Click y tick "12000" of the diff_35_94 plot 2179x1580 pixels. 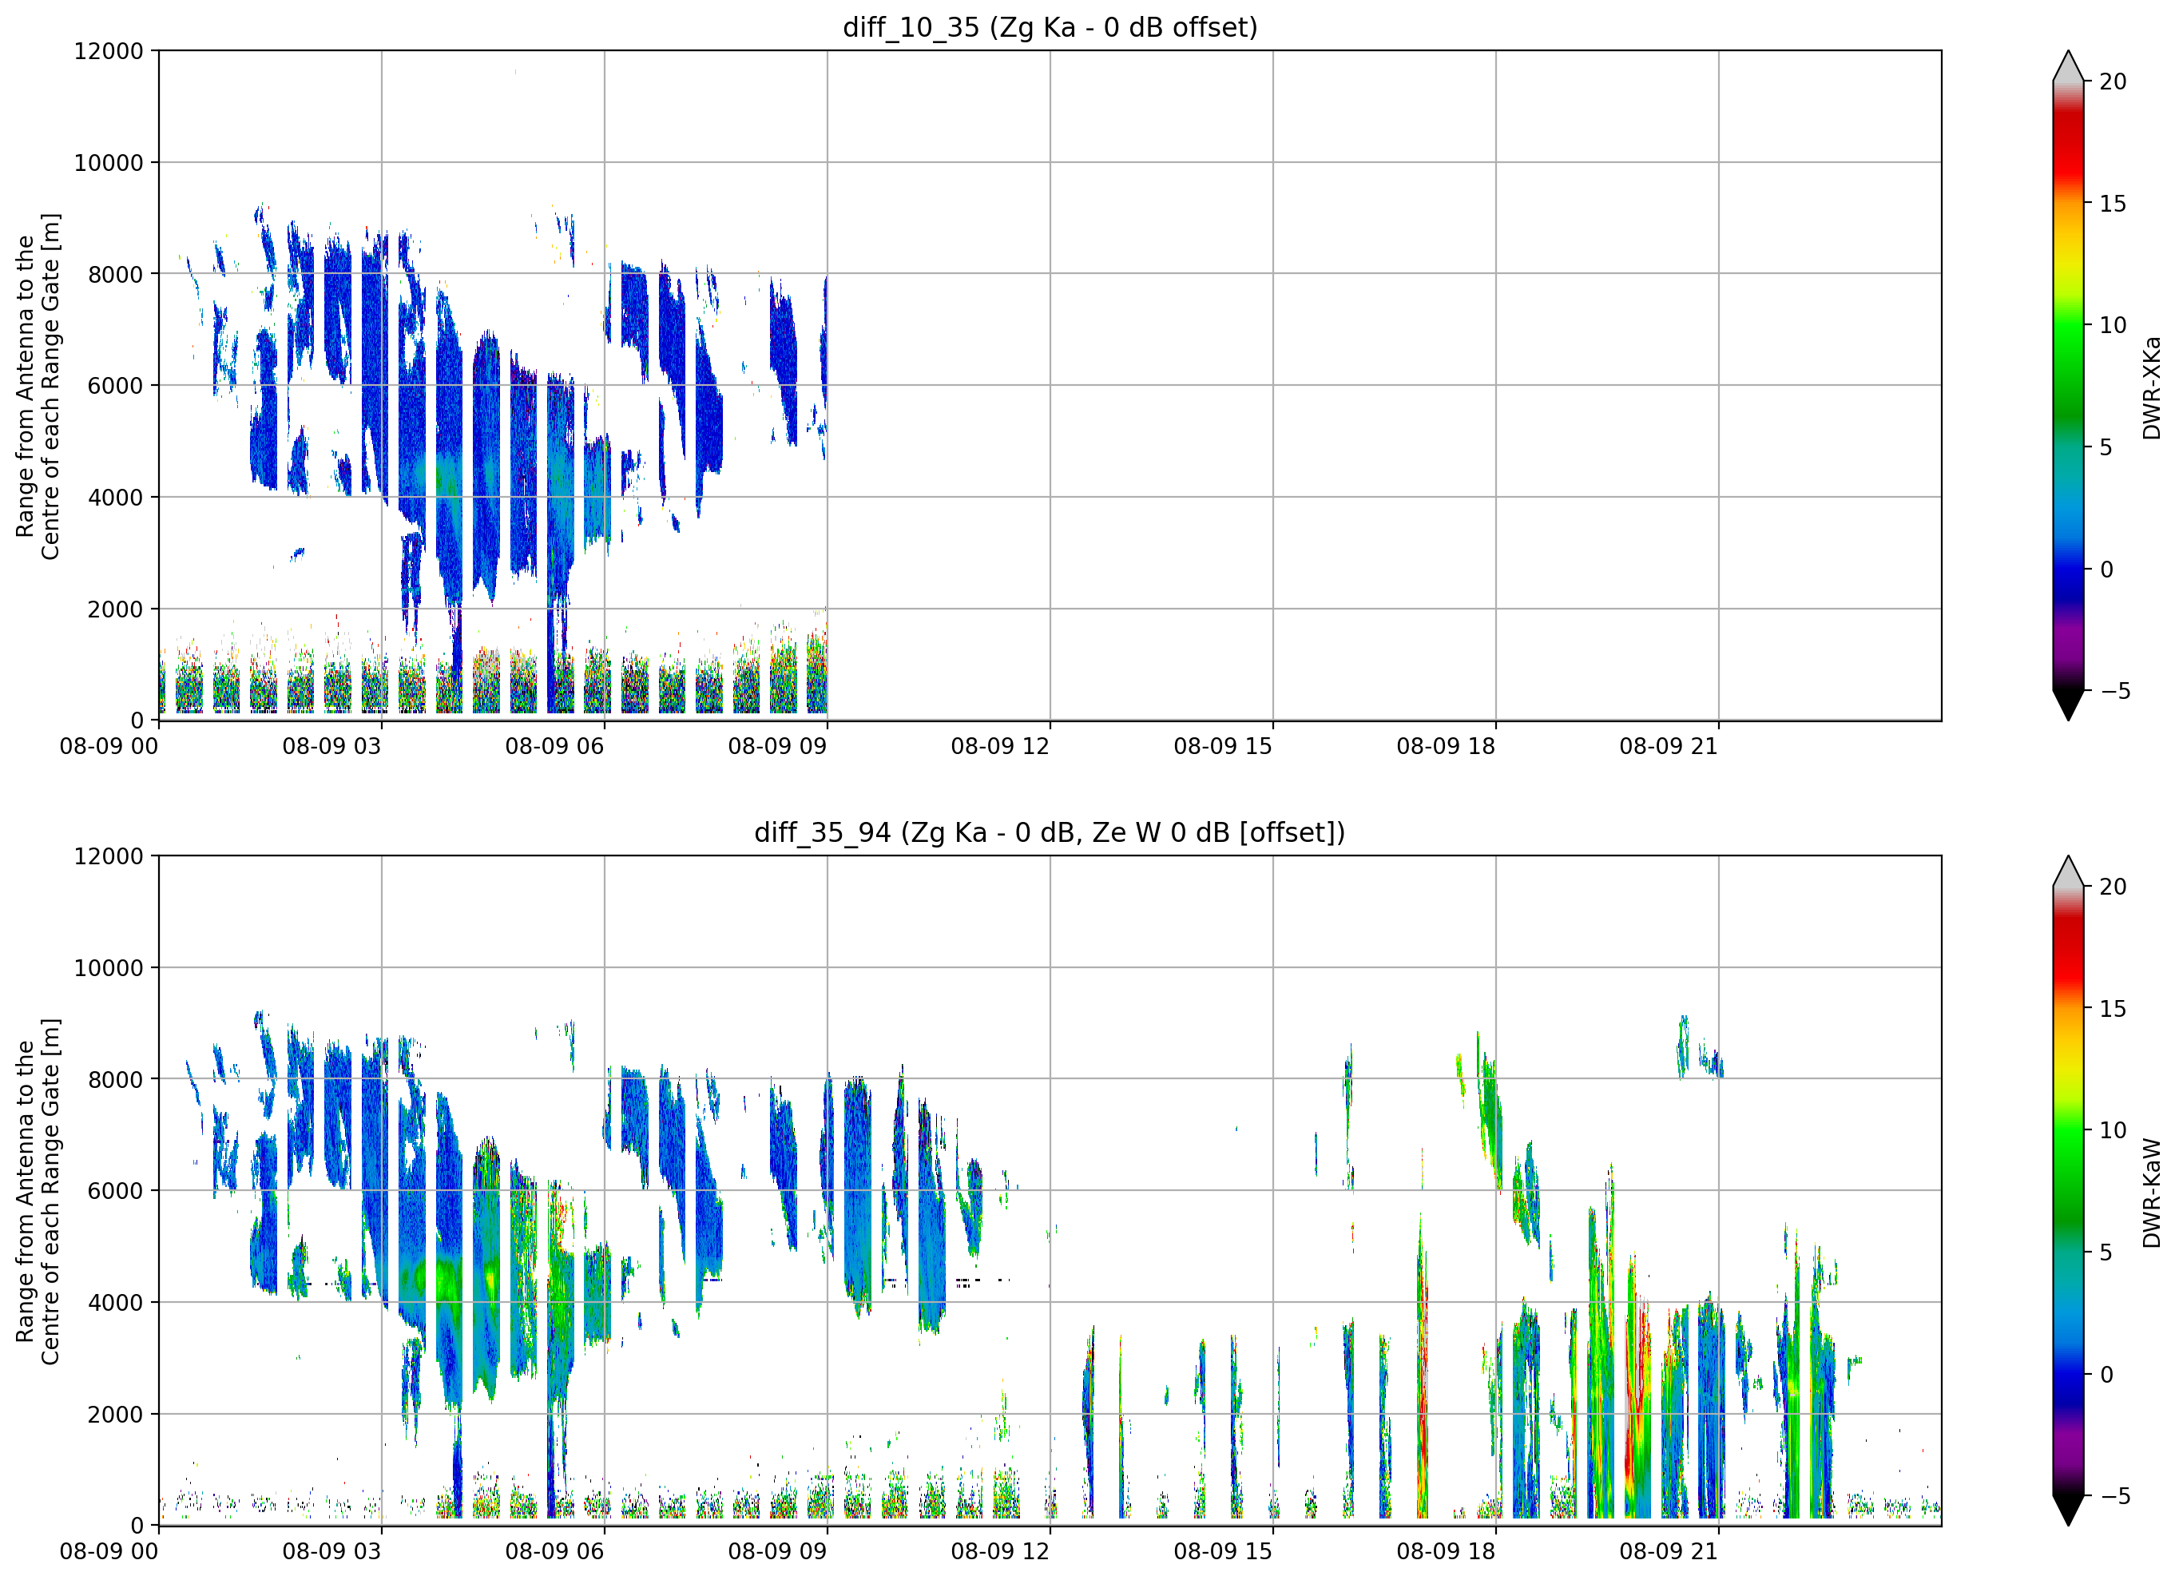[109, 856]
